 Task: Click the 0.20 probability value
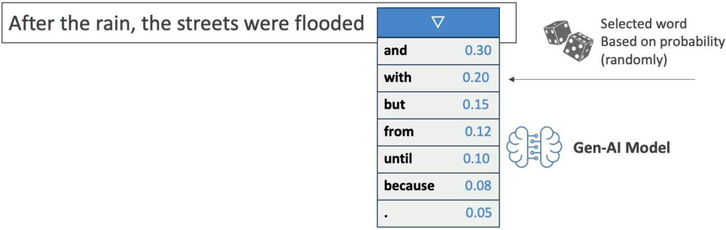coord(476,78)
